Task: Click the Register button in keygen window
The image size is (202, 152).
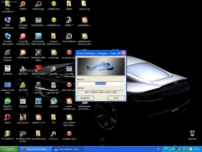Action: tap(85, 98)
